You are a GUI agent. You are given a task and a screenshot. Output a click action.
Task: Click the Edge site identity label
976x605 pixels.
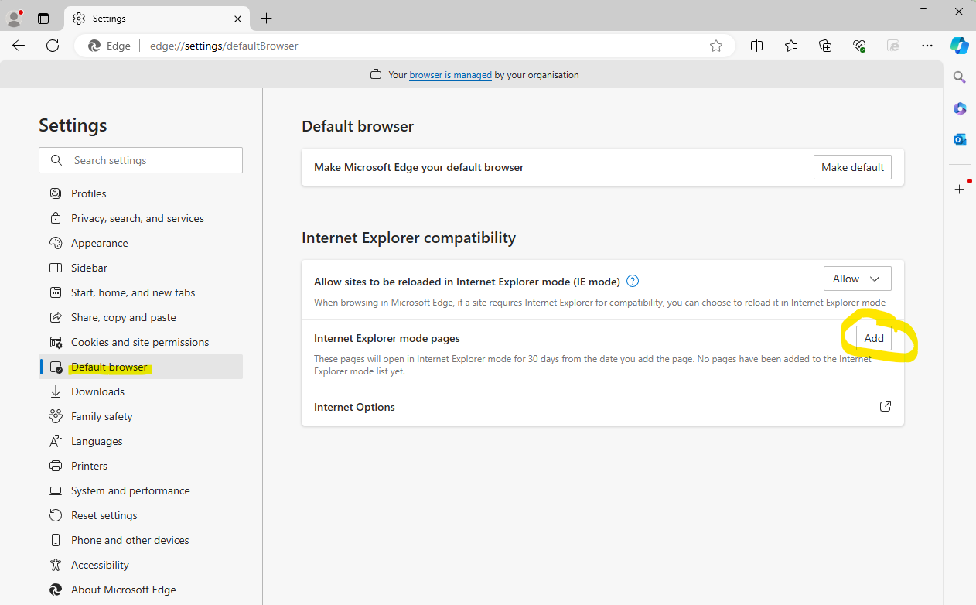(109, 46)
